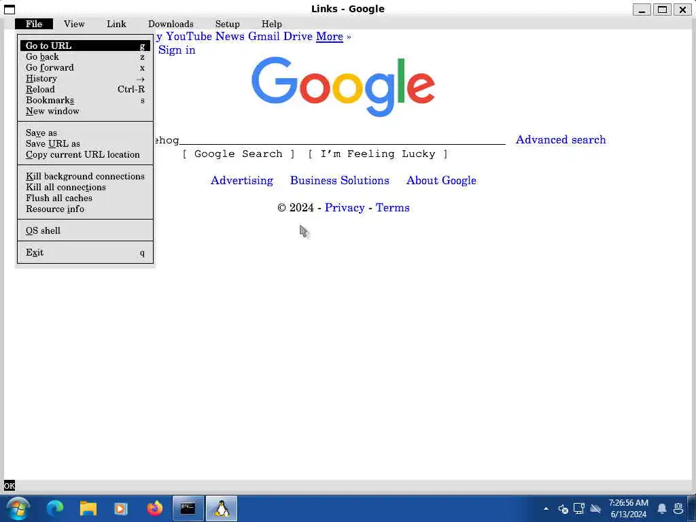
Task: Open Advanced search link
Action: pyautogui.click(x=561, y=139)
